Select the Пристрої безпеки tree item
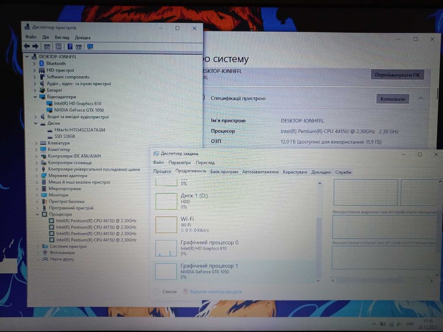 tap(66, 202)
